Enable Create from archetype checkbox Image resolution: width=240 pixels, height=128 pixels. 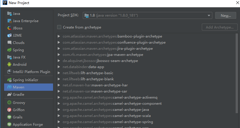tap(59, 27)
